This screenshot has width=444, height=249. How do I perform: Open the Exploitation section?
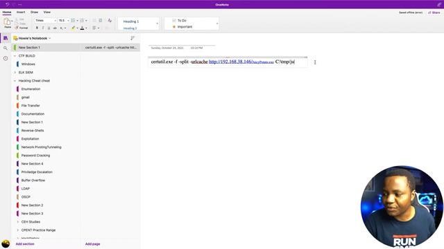(x=30, y=139)
